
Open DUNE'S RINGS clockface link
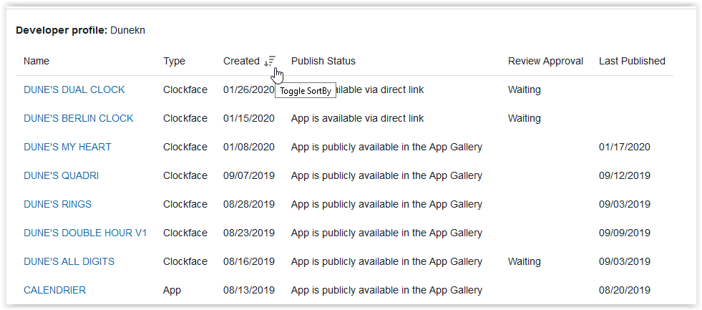(57, 204)
